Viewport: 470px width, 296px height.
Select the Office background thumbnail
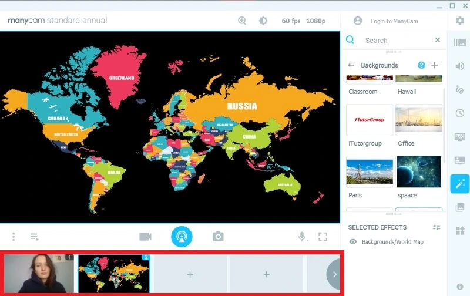(x=419, y=120)
